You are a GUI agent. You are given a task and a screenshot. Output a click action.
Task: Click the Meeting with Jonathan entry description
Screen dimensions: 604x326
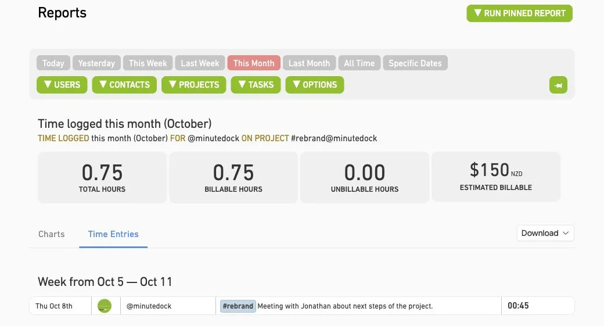pos(345,306)
